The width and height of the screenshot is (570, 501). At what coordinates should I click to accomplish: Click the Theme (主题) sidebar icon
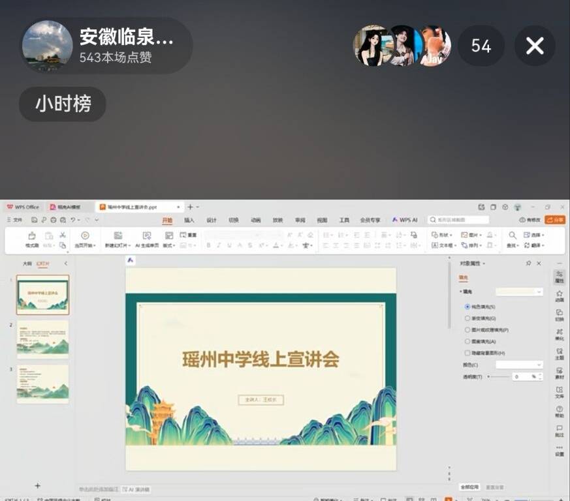click(x=560, y=354)
